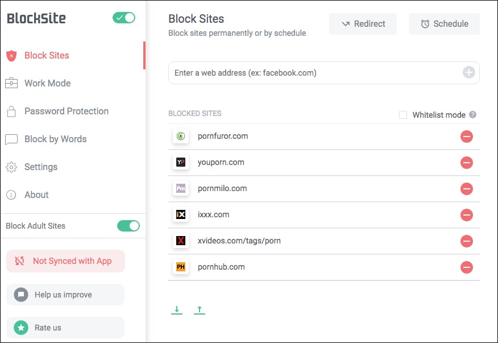
Task: Click the upload sites list icon
Action: (x=200, y=309)
